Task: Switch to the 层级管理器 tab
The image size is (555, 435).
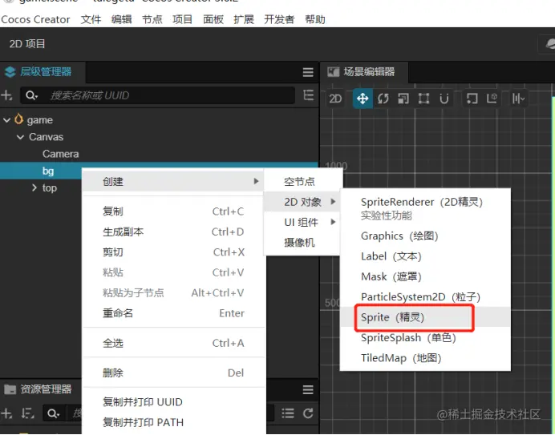Action: coord(42,72)
